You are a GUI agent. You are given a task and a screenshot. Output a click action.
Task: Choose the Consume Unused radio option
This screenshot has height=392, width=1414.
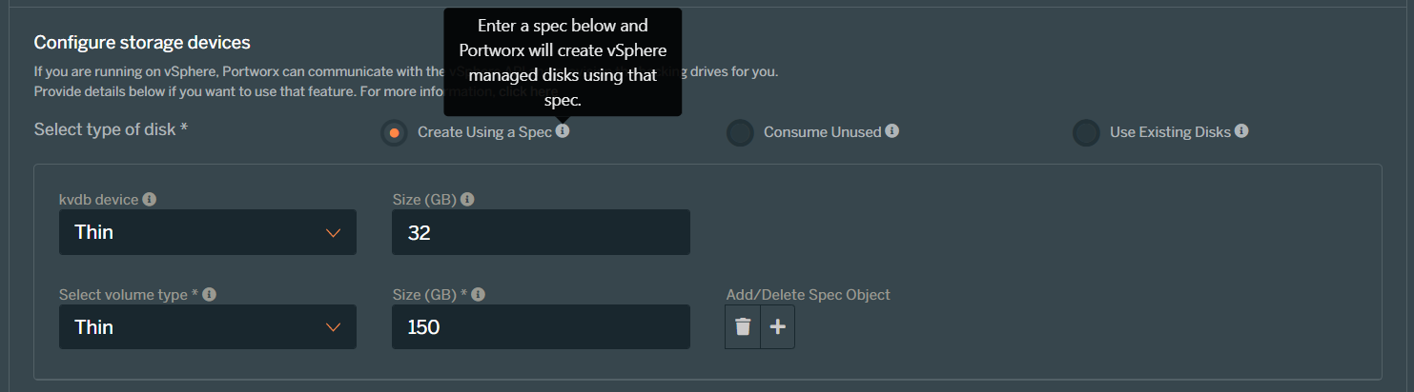click(740, 132)
